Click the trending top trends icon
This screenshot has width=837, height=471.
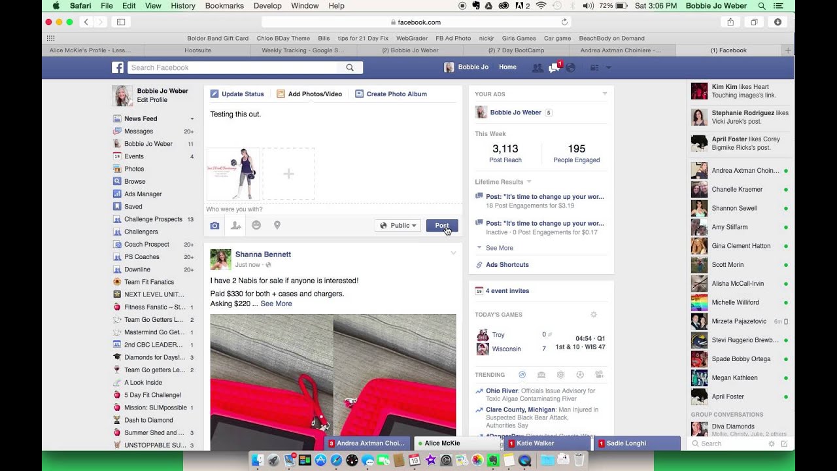tap(522, 375)
